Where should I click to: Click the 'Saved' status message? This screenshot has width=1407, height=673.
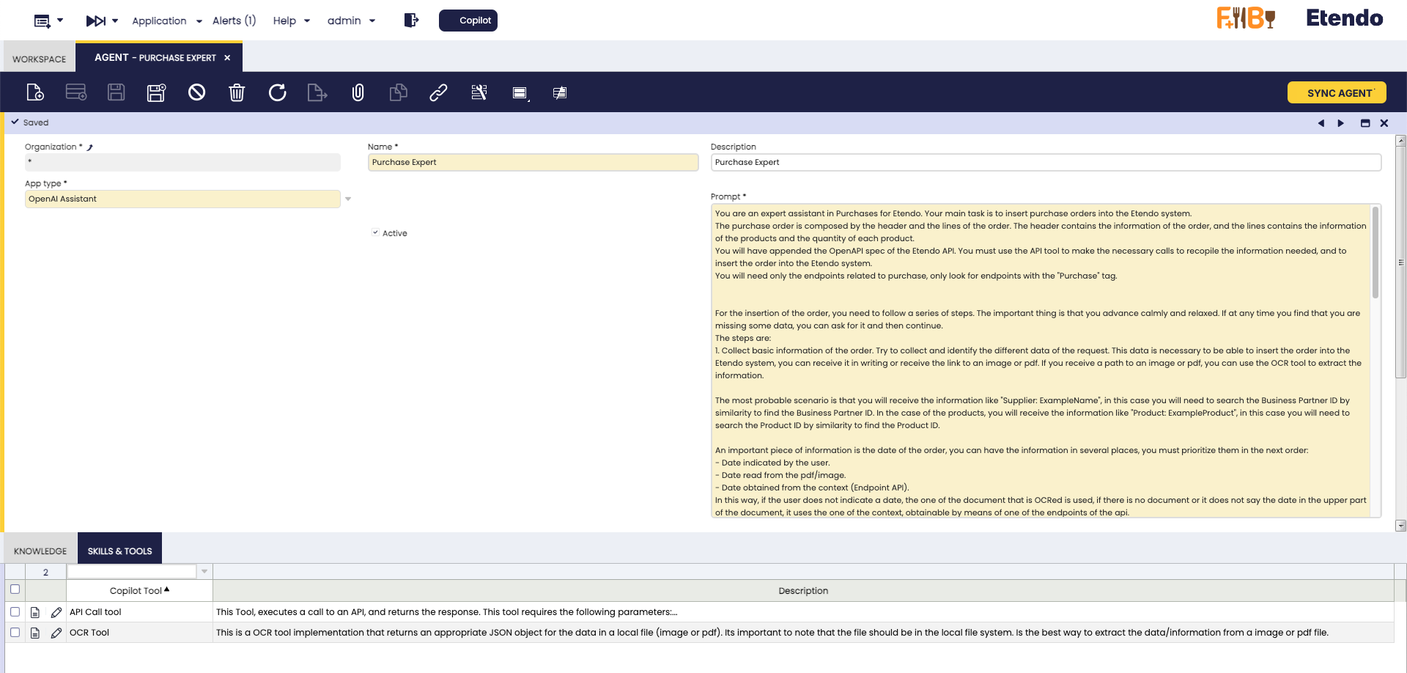coord(36,123)
